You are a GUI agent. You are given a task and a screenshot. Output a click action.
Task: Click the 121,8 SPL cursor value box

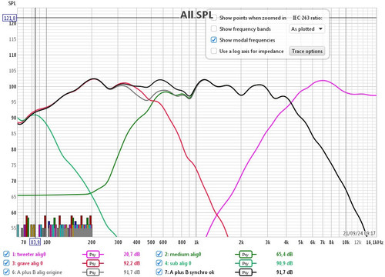(x=9, y=18)
